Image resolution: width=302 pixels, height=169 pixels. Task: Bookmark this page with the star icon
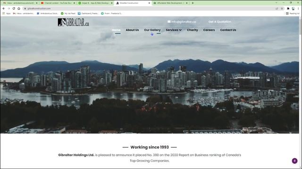point(282,8)
